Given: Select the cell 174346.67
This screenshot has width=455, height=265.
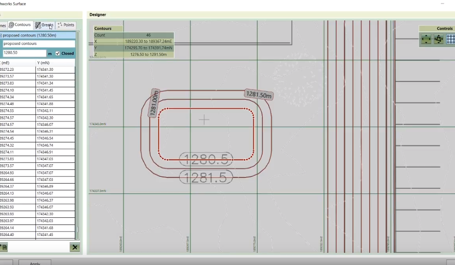Looking at the screenshot, I should coord(55,193).
